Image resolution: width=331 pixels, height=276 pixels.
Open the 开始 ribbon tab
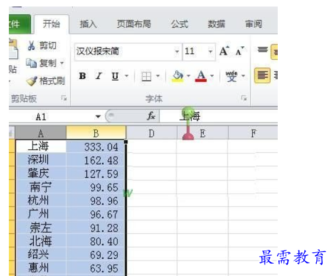click(52, 24)
